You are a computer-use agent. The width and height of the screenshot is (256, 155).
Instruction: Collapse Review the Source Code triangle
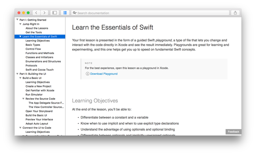pyautogui.click(x=23, y=99)
